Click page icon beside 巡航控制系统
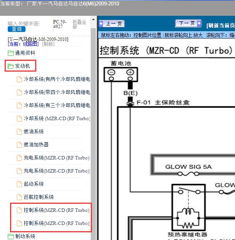 [x=19, y=197]
